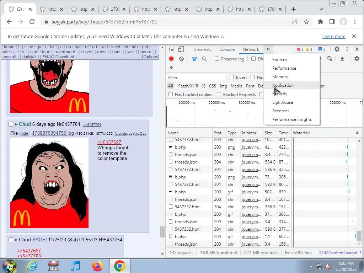This screenshot has height=273, width=364.
Task: Open 1700876994756.jpg file link
Action: pyautogui.click(x=53, y=133)
